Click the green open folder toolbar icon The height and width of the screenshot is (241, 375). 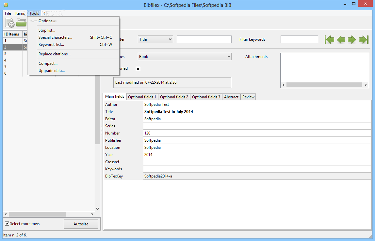[21, 23]
